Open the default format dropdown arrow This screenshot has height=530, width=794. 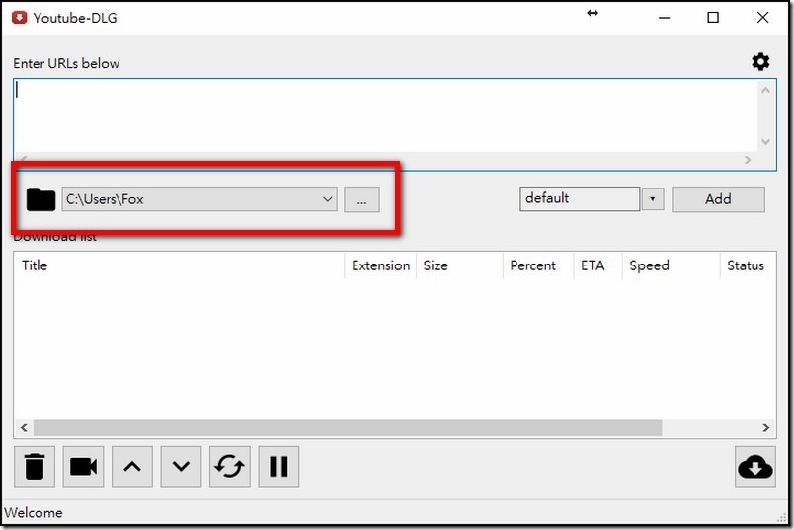[x=652, y=199]
